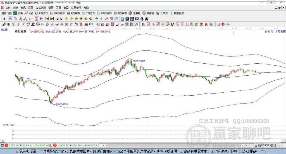Open the T四方形 tool
This screenshot has height=154, width=286.
(89, 13)
